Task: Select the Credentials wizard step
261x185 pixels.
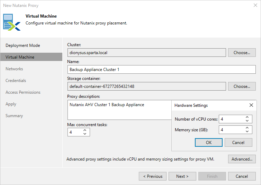Action: [16, 81]
